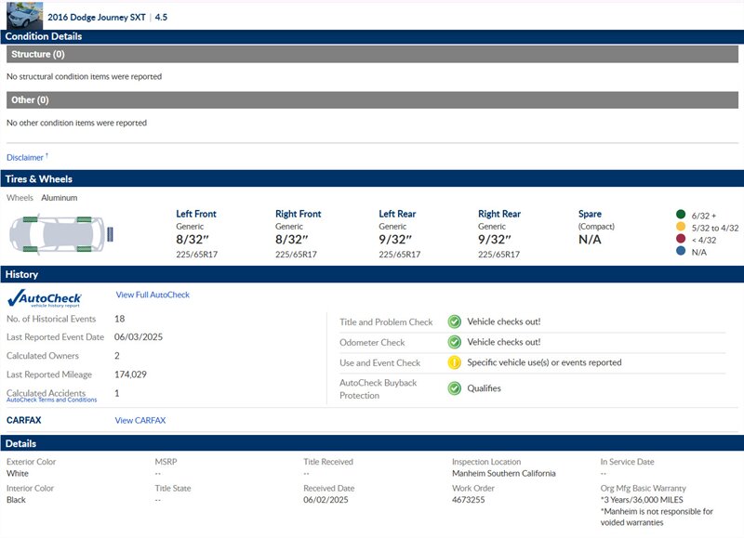744x538 pixels.
Task: Open the View CARFAX link
Action: click(x=140, y=420)
